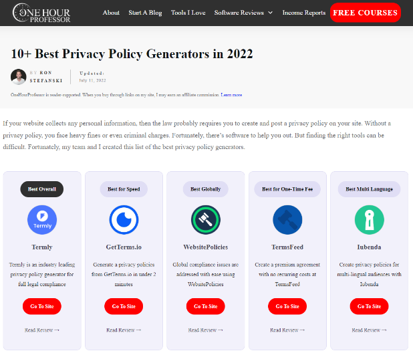Open Read Review link for GetTerms.io
The width and height of the screenshot is (413, 357).
coord(124,330)
